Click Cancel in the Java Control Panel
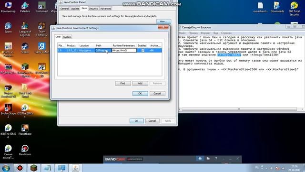The image size is (305, 172). pos(152,121)
